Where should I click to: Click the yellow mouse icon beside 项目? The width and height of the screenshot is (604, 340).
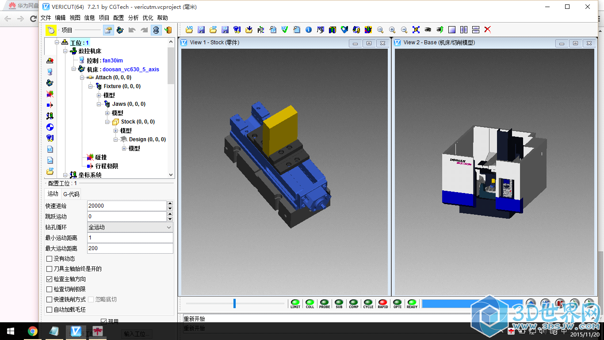pyautogui.click(x=51, y=30)
